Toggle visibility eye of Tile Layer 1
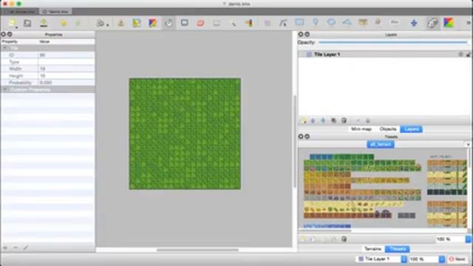 pos(460,54)
